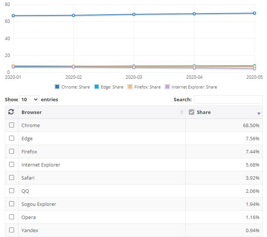Click Chrome data point at 2020-05

(x=255, y=13)
